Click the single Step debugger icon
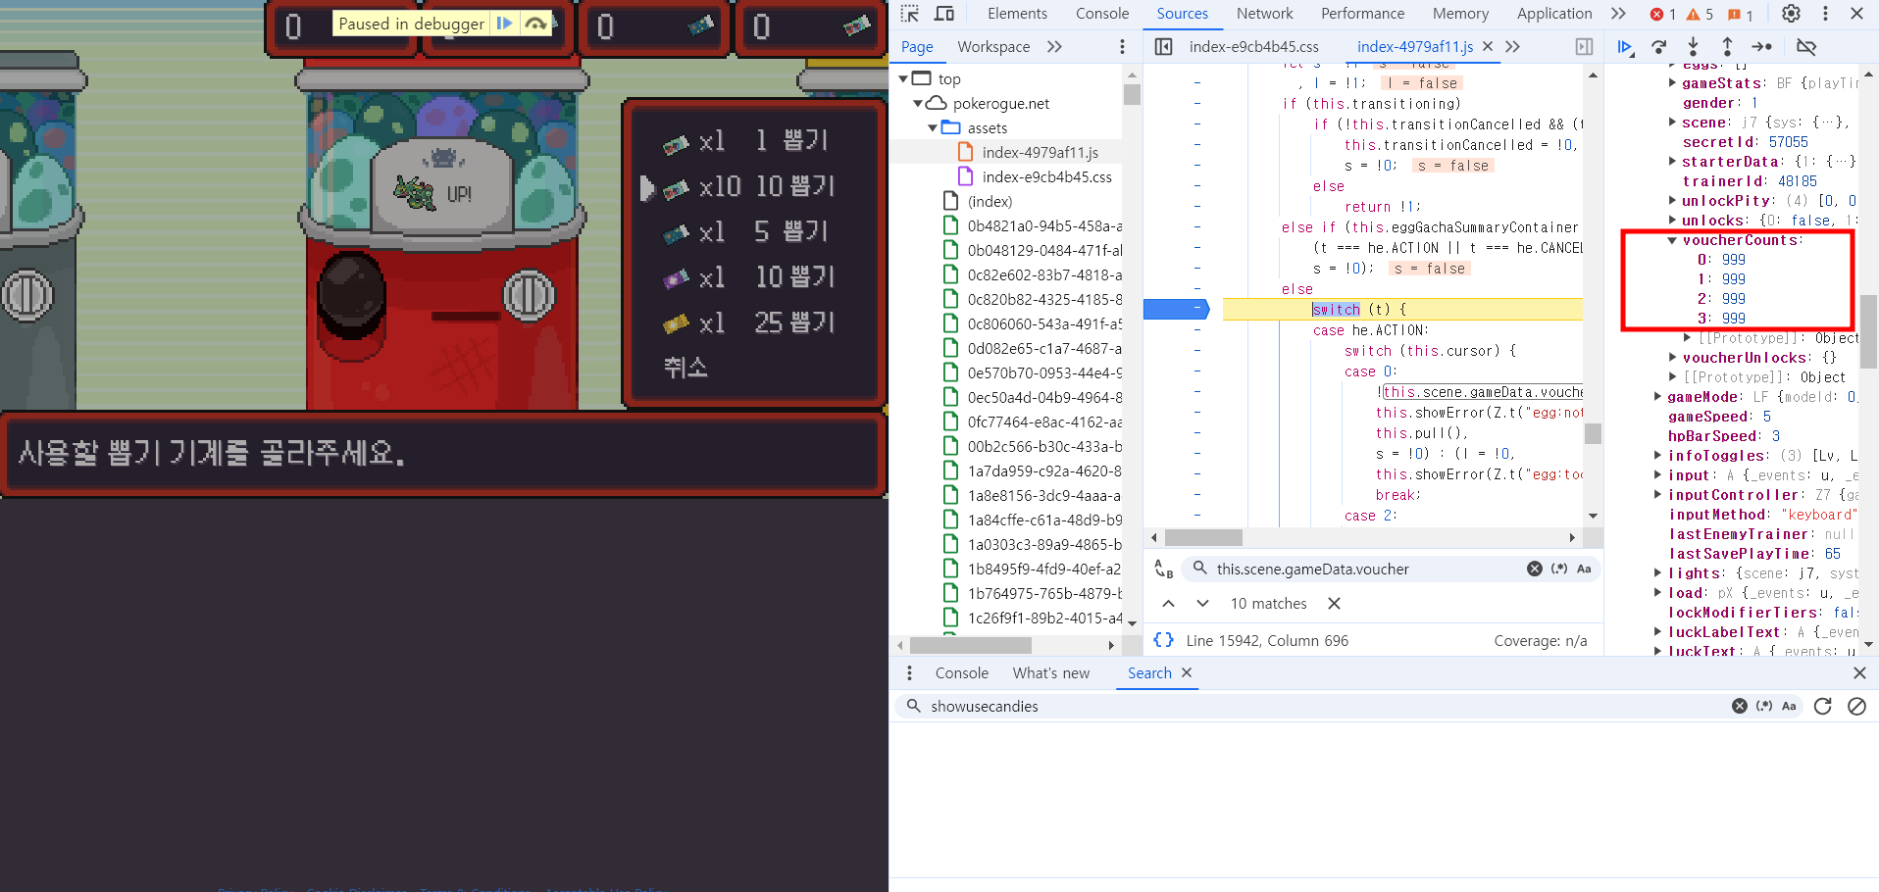Screen dimensions: 1879x892 (1762, 47)
